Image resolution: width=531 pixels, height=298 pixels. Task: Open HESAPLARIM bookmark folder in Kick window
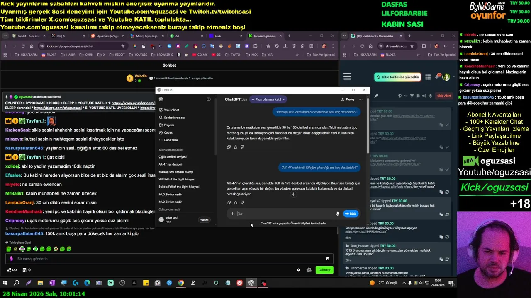pyautogui.click(x=25, y=55)
